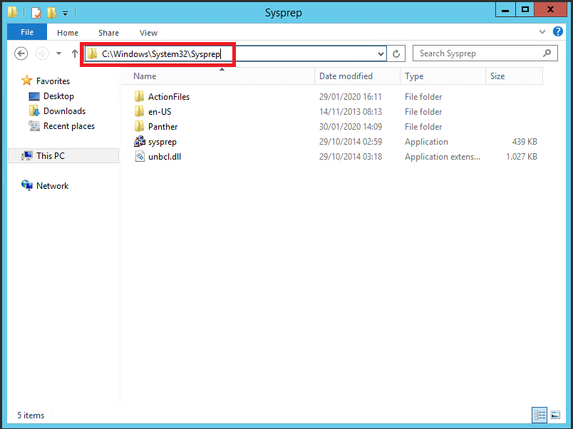The width and height of the screenshot is (573, 429).
Task: Click the Favorites star icon
Action: point(26,81)
